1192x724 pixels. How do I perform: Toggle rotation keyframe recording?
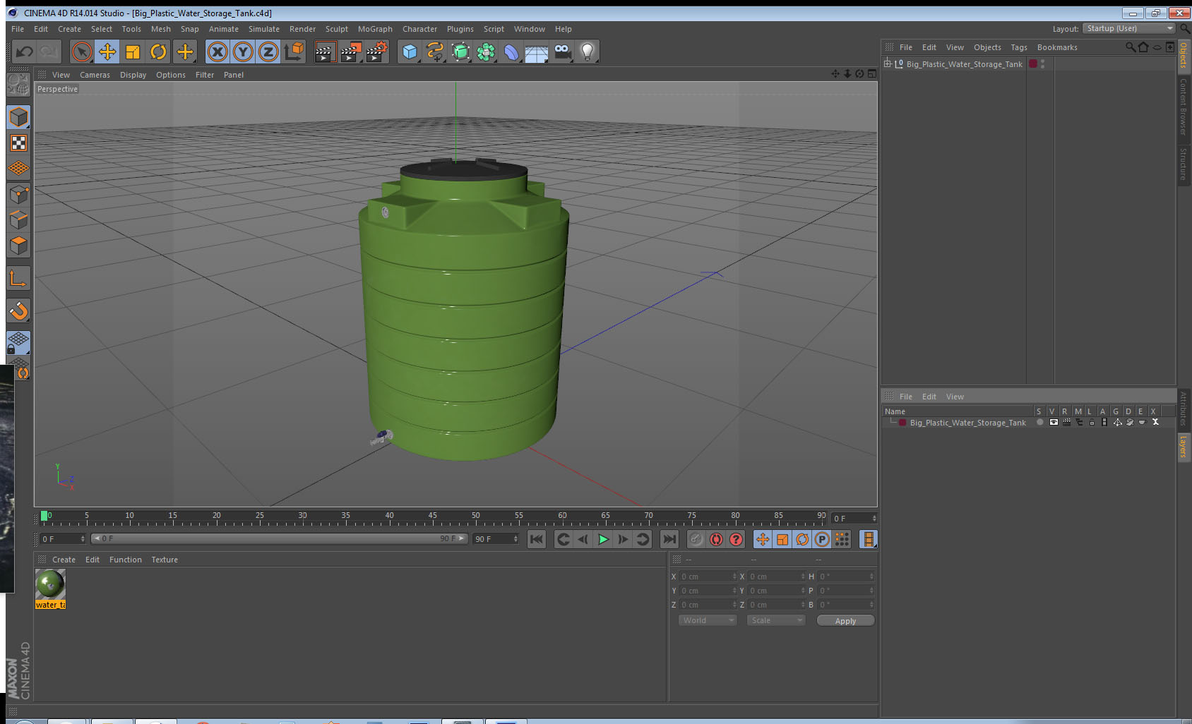[x=802, y=539]
